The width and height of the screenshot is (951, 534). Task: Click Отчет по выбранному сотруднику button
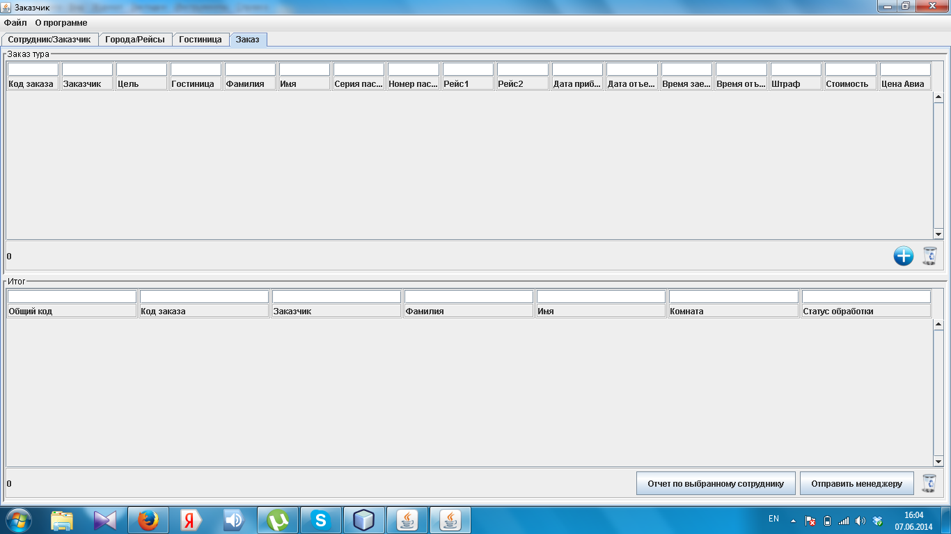pos(716,484)
